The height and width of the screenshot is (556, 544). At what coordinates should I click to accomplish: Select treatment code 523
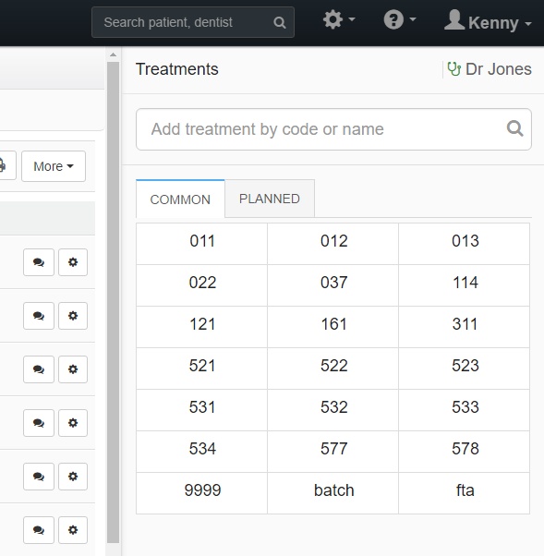[465, 369]
